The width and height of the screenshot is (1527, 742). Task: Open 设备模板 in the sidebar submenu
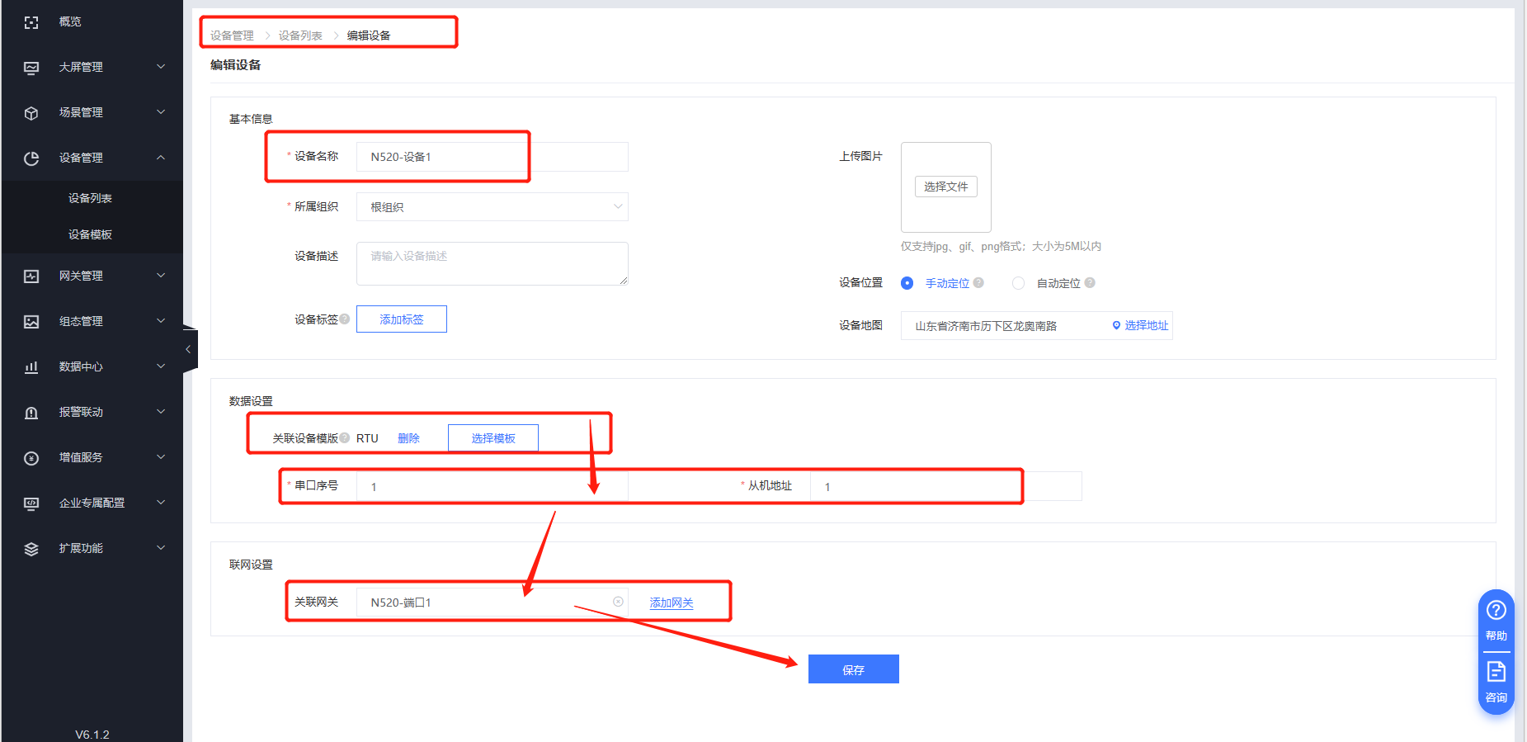[x=90, y=234]
